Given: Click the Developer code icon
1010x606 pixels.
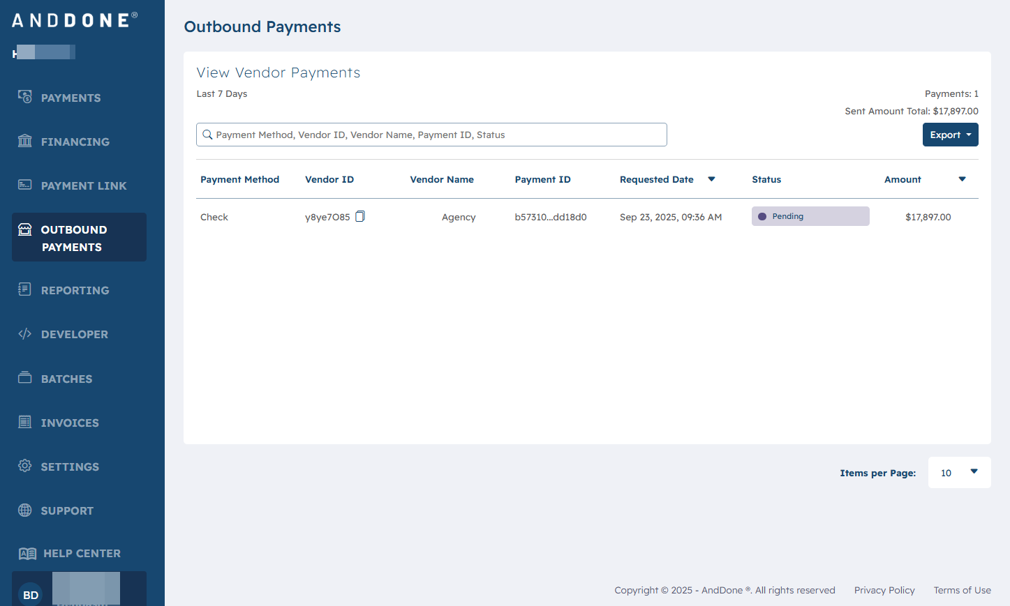Looking at the screenshot, I should coord(25,334).
